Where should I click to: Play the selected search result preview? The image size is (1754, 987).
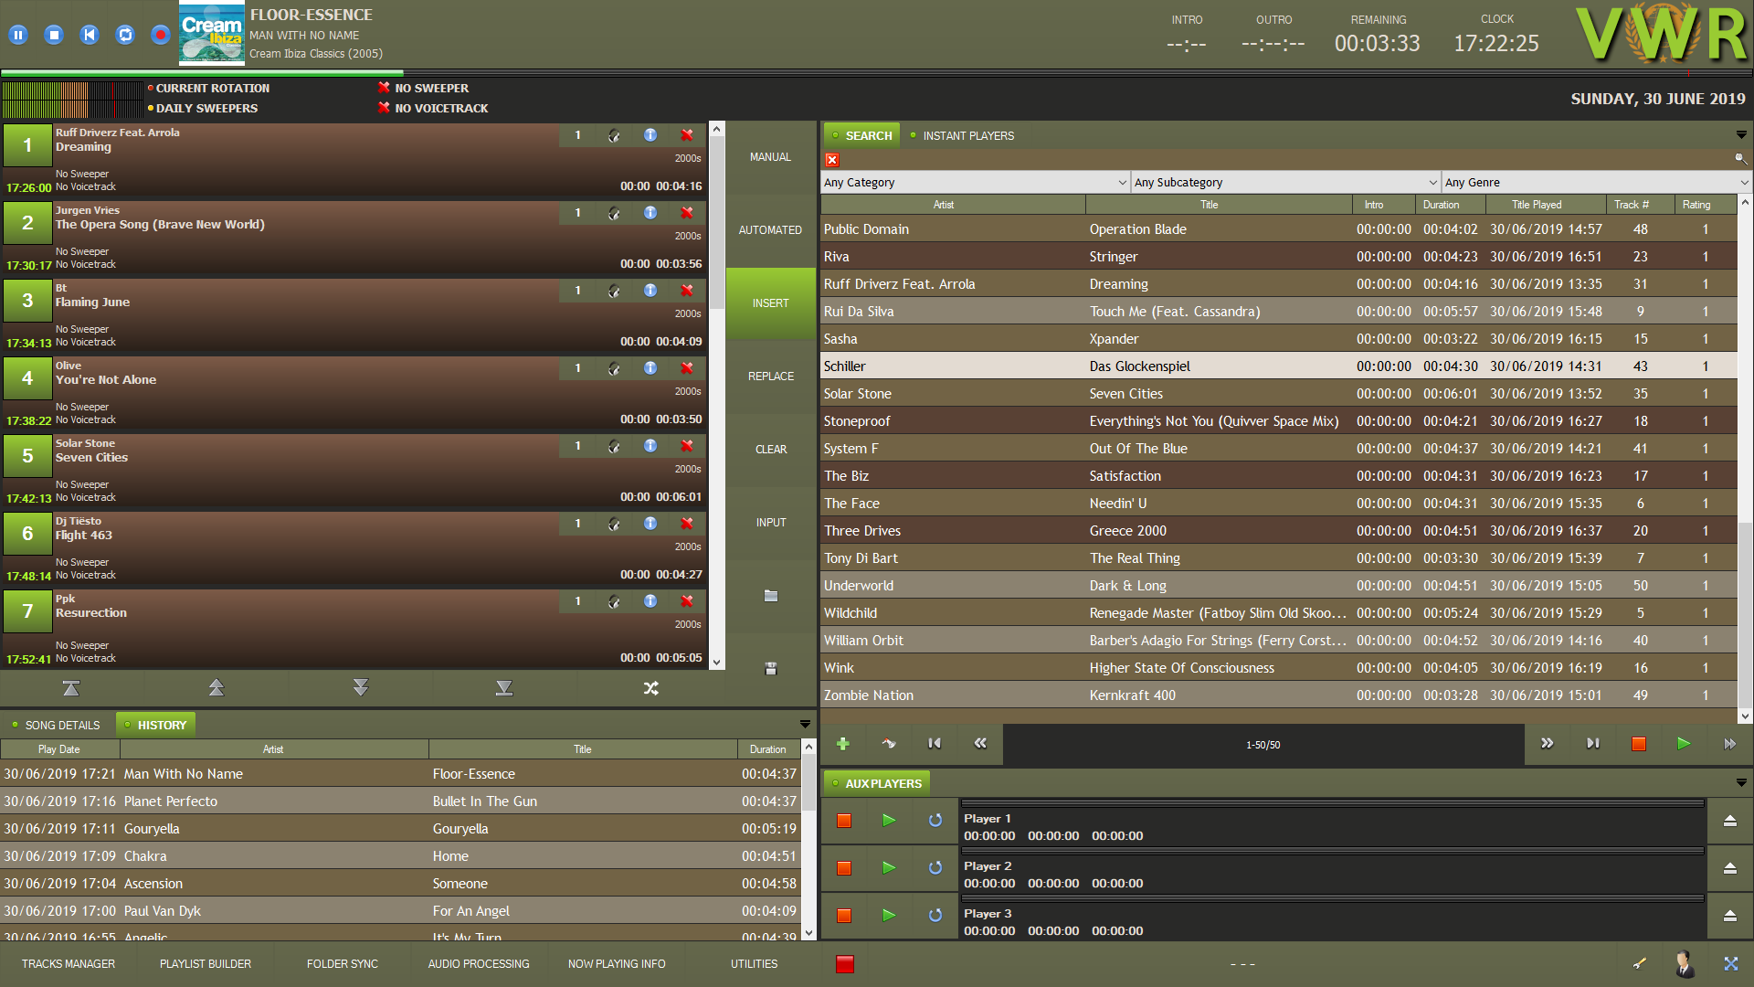point(1684,744)
